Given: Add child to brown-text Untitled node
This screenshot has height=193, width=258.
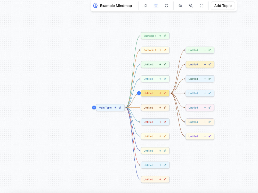Looking at the screenshot, I should tap(160, 108).
